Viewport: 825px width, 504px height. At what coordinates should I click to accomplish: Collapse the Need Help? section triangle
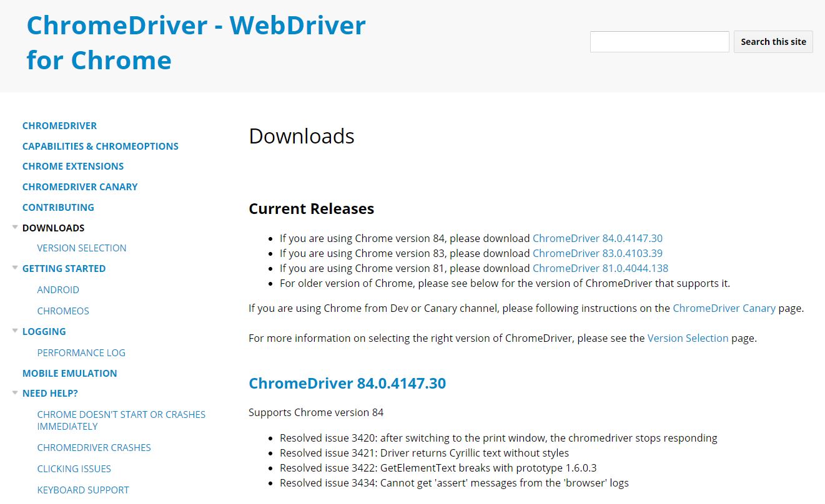[x=15, y=392]
